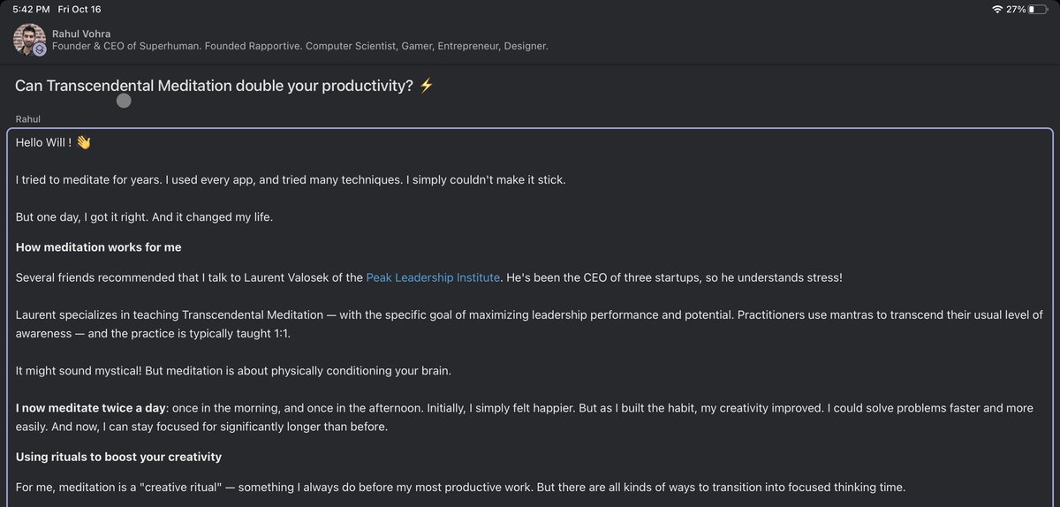Click the 5:42 PM clock
The height and width of the screenshot is (507, 1060).
[31, 9]
